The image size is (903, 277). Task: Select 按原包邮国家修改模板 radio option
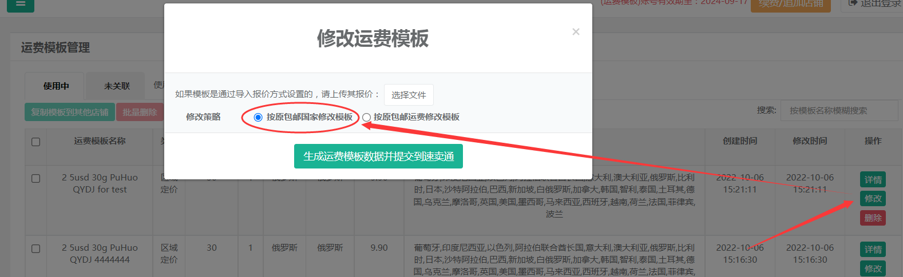[x=258, y=117]
